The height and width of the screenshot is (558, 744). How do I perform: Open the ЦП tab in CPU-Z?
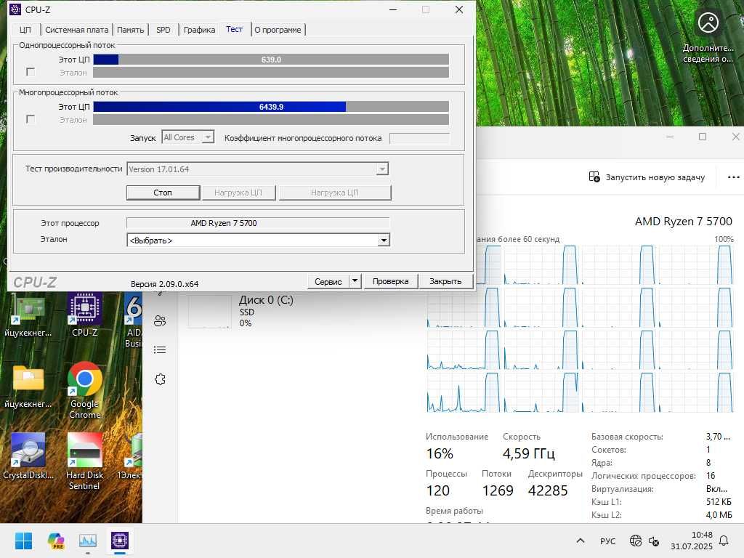coord(25,30)
